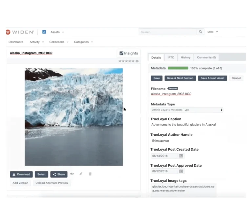Rate the asset using the stars
The image size is (252, 224).
click(126, 61)
